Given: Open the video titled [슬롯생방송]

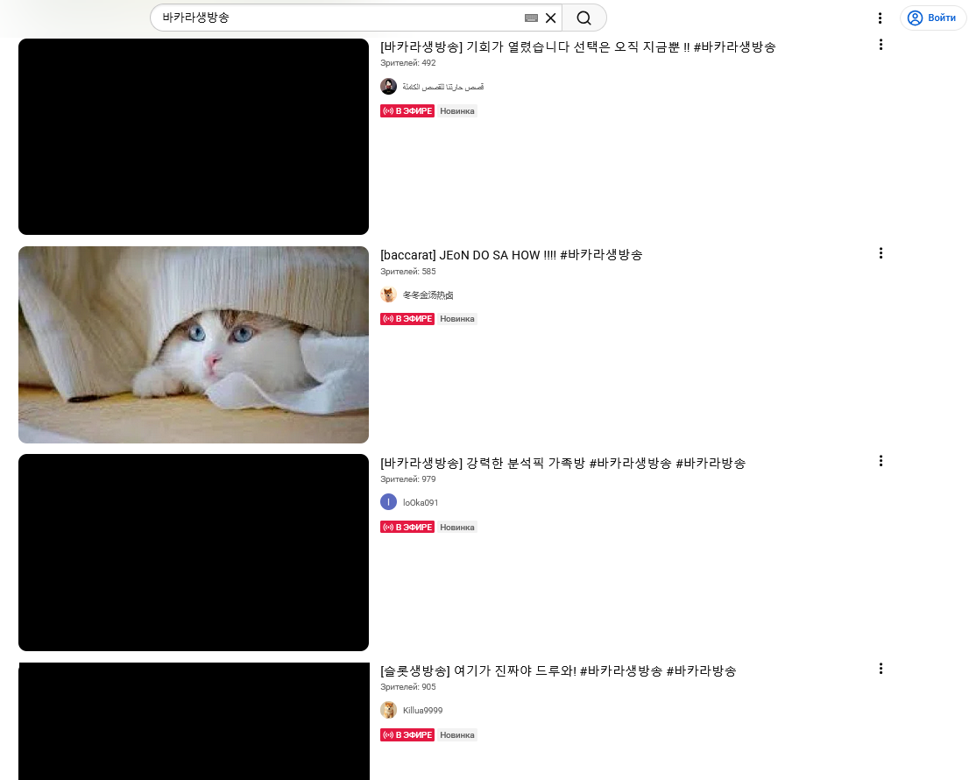Looking at the screenshot, I should (x=558, y=671).
